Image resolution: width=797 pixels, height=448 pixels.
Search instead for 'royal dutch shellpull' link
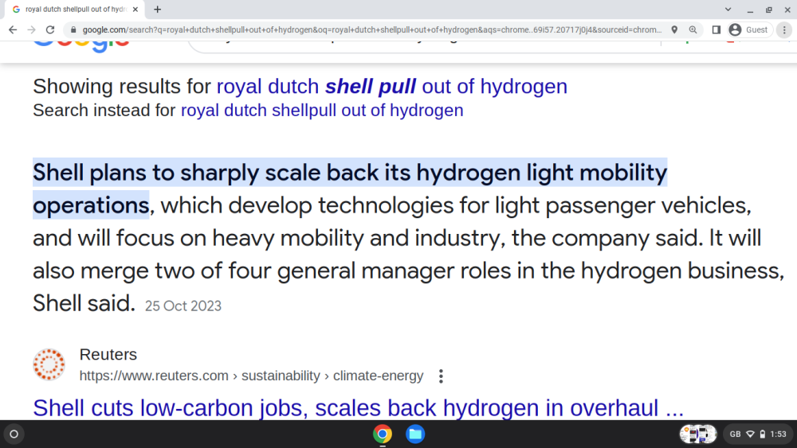(322, 110)
